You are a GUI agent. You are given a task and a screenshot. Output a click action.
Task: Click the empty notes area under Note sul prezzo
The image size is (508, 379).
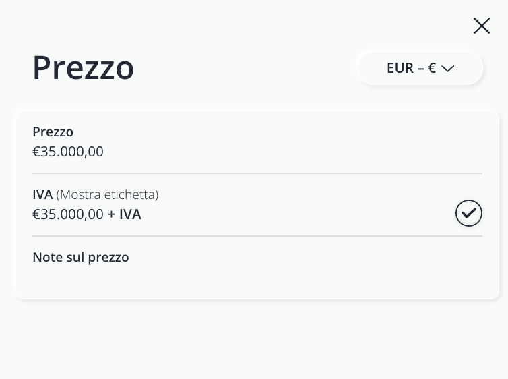coord(257,278)
